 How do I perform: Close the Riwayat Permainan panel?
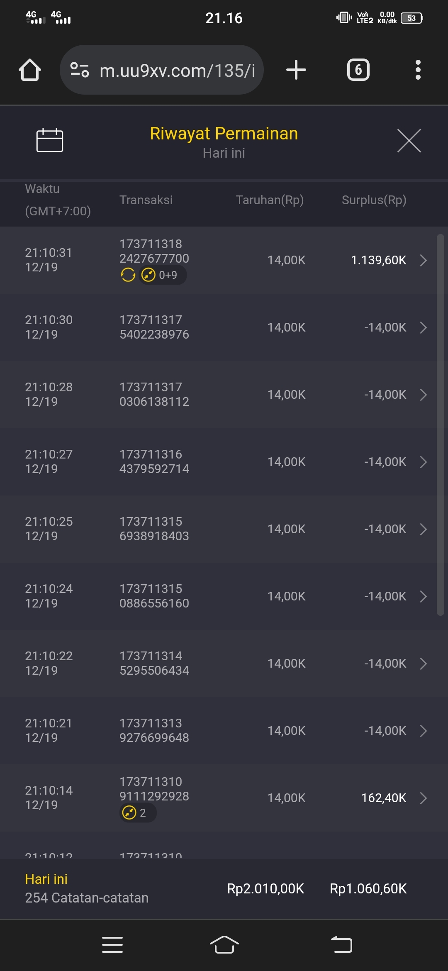pos(409,141)
